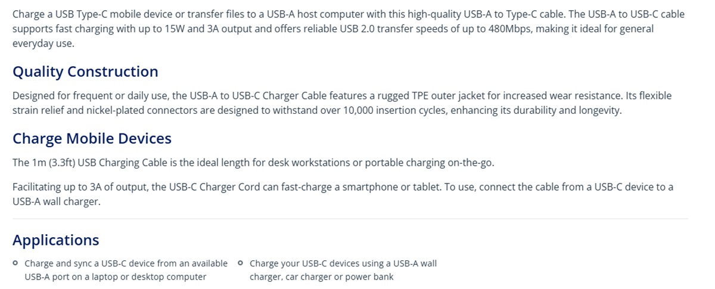Click the paragraph starting 'Designed for frequent'
The height and width of the screenshot is (289, 715).
click(342, 103)
